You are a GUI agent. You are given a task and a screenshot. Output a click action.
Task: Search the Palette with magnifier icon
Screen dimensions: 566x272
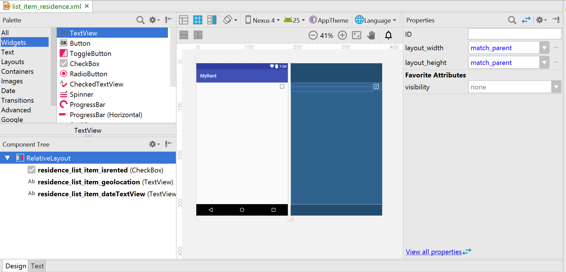tap(140, 20)
